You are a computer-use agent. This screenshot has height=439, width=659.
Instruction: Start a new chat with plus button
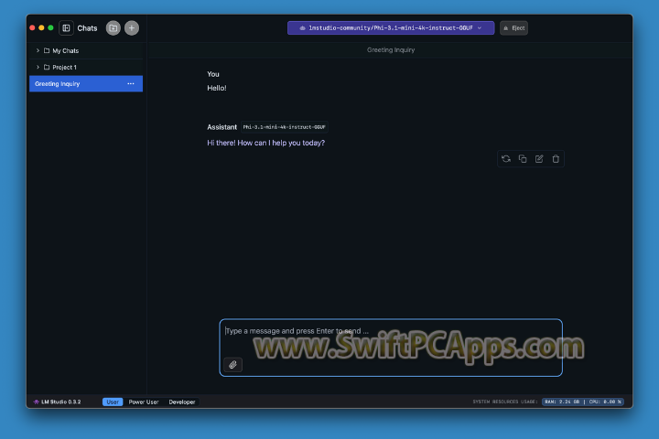click(132, 28)
